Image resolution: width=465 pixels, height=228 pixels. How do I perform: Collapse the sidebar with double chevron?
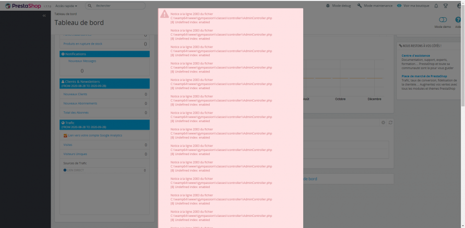tap(44, 16)
